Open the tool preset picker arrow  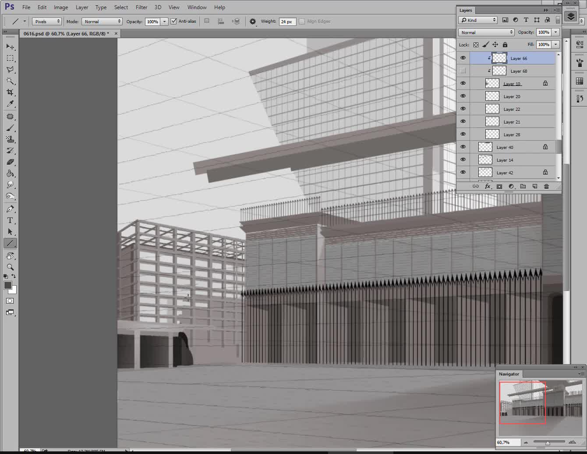click(25, 21)
